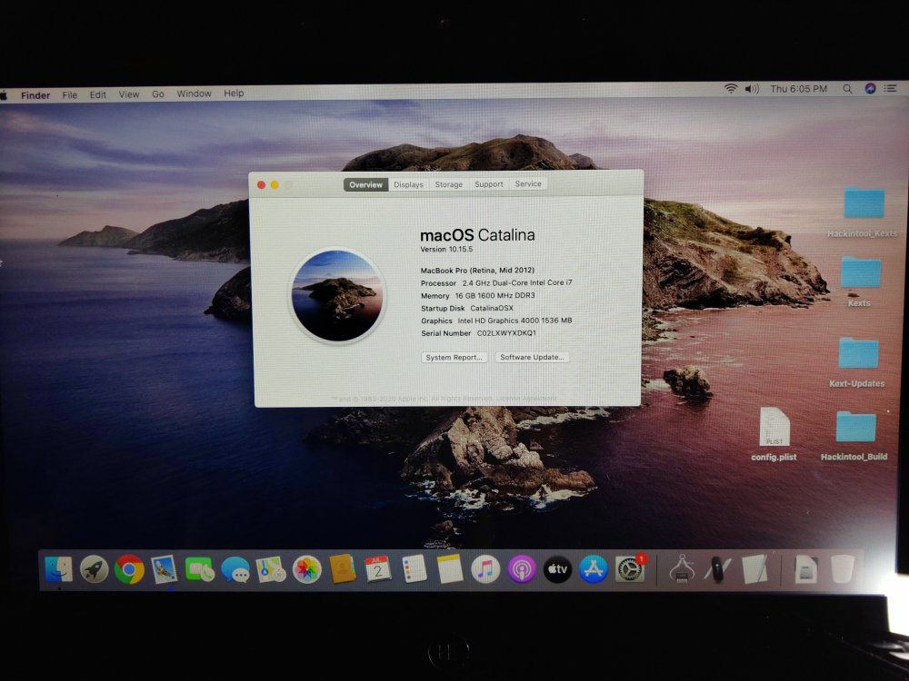Click the Startup Disk CatalinaOSX value
This screenshot has width=909, height=681.
point(492,308)
